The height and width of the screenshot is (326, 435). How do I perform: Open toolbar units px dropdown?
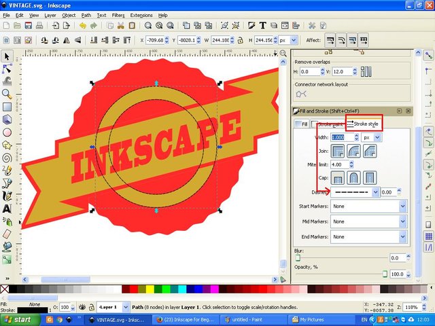point(288,41)
